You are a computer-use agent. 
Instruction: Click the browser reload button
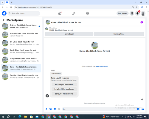[x=11, y=7]
